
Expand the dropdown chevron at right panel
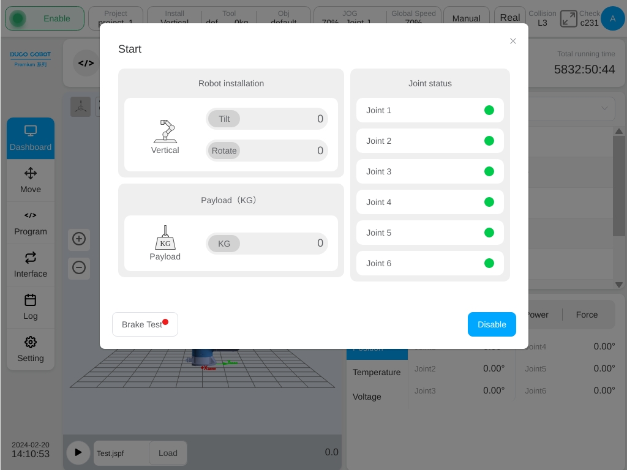[x=604, y=108]
